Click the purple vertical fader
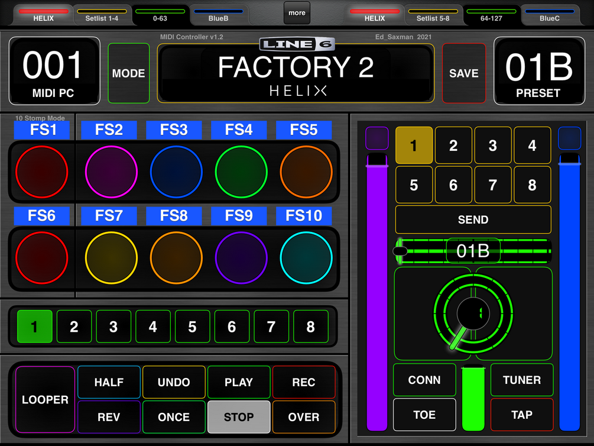594x446 pixels. 377,292
